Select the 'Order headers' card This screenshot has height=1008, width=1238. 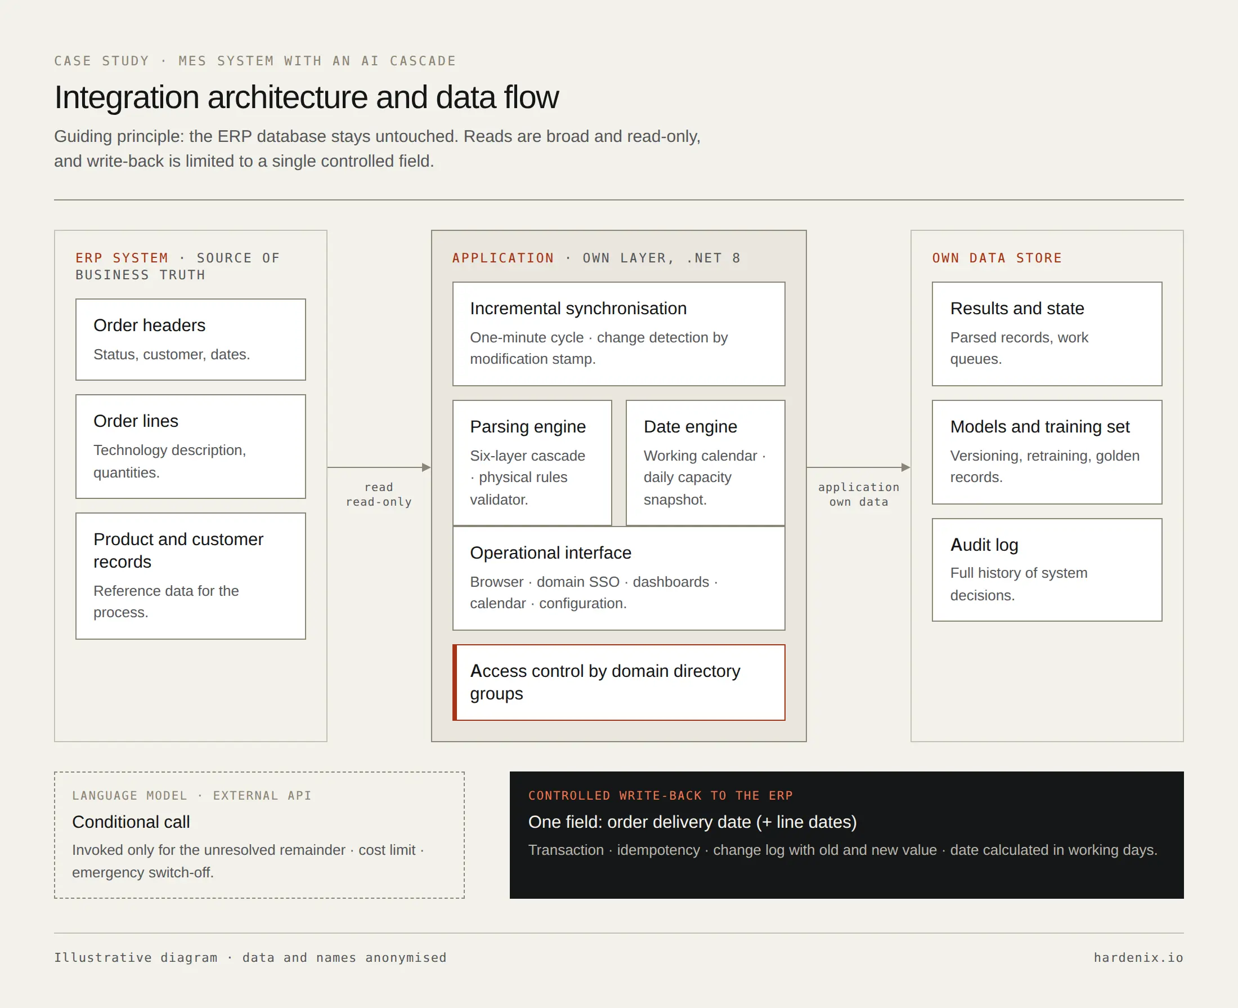click(x=190, y=340)
